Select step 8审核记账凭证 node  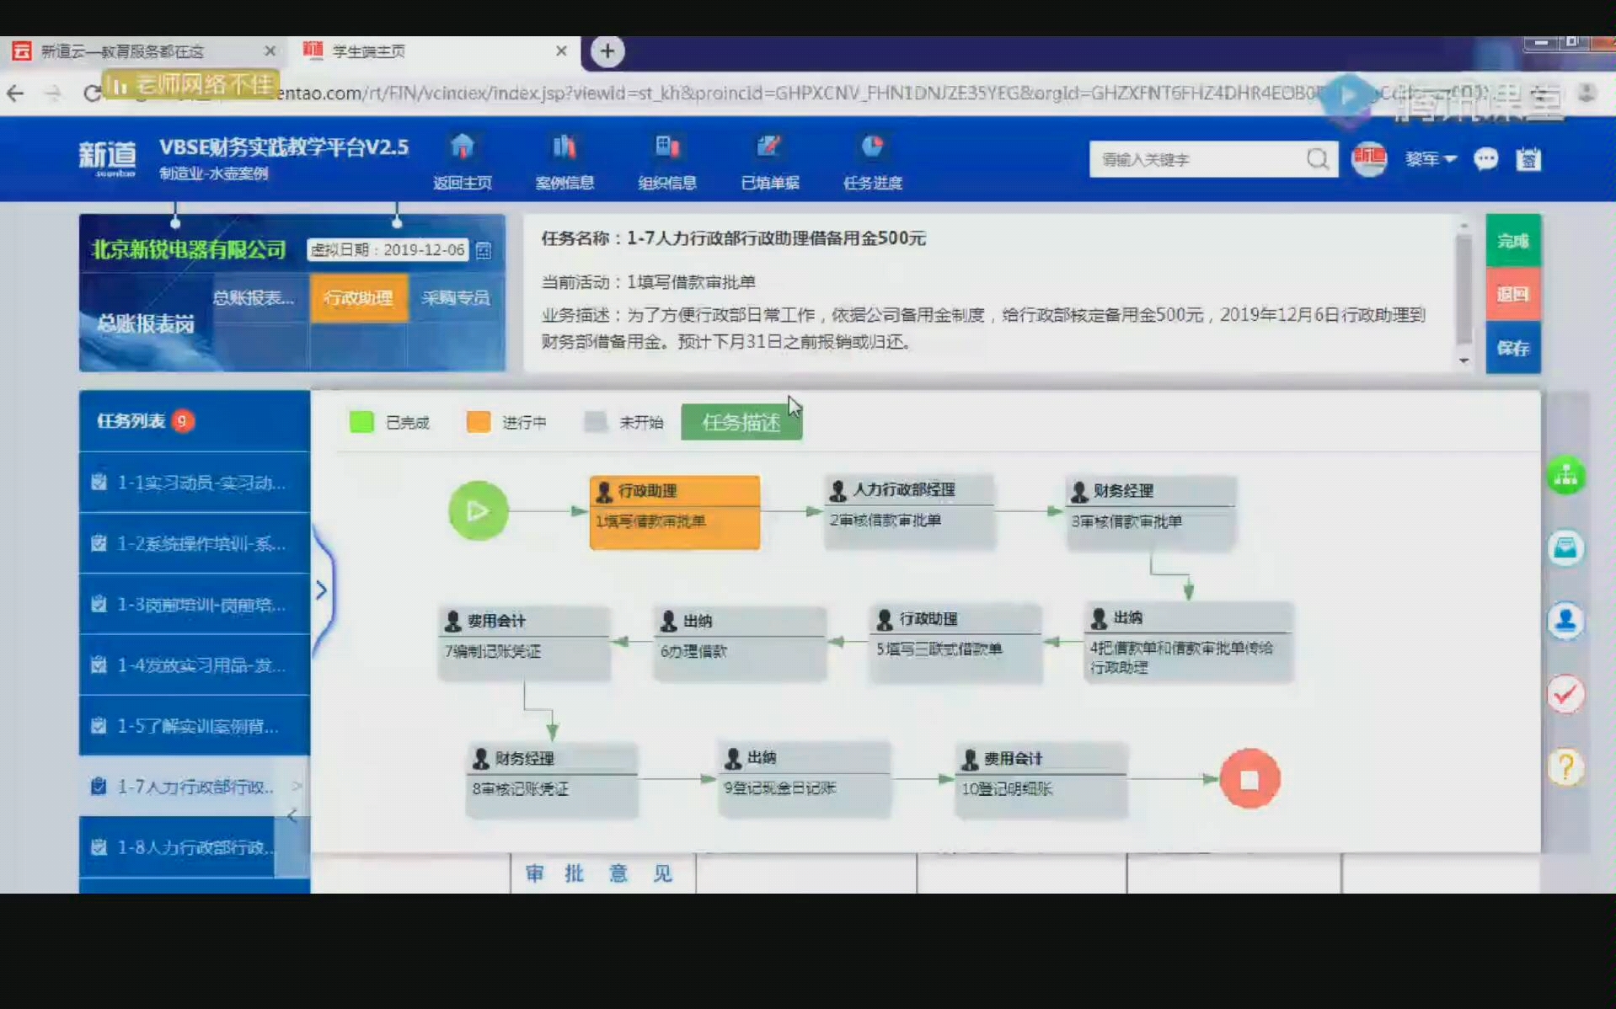[552, 781]
